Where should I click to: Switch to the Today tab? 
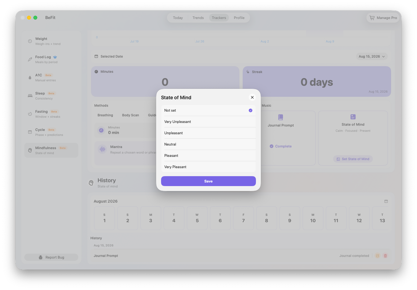pyautogui.click(x=178, y=18)
